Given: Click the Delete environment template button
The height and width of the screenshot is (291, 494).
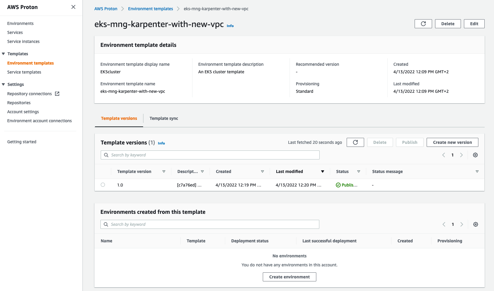Looking at the screenshot, I should pos(448,24).
